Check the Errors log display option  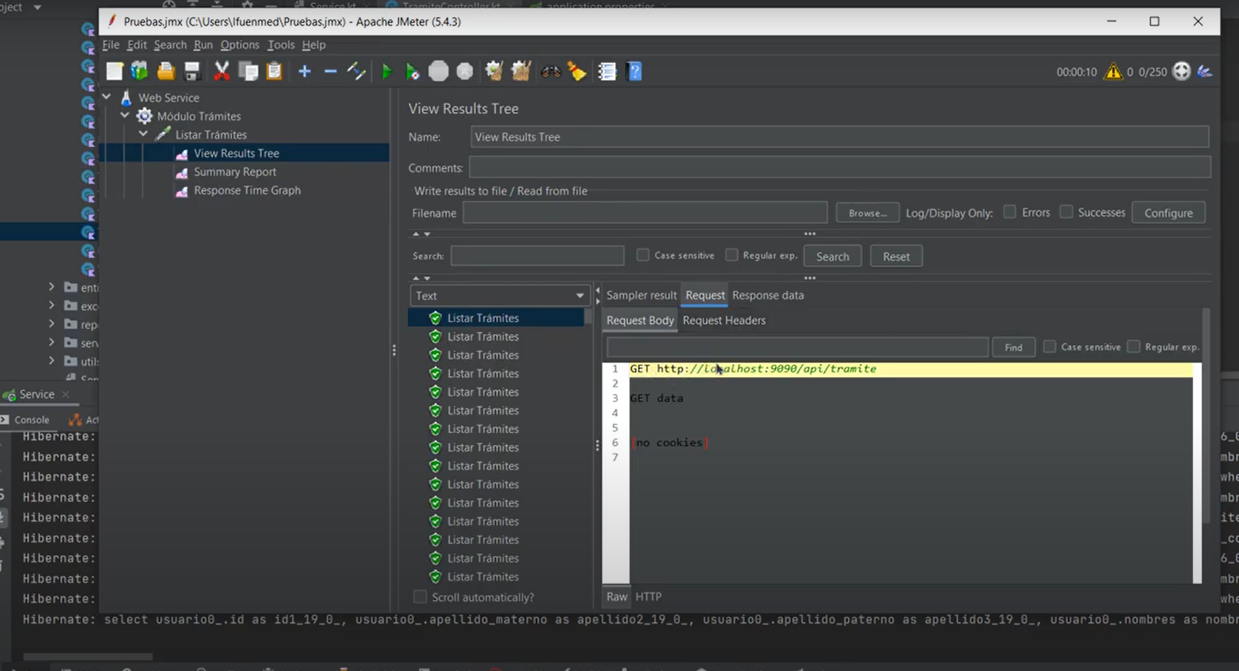[x=1009, y=211]
